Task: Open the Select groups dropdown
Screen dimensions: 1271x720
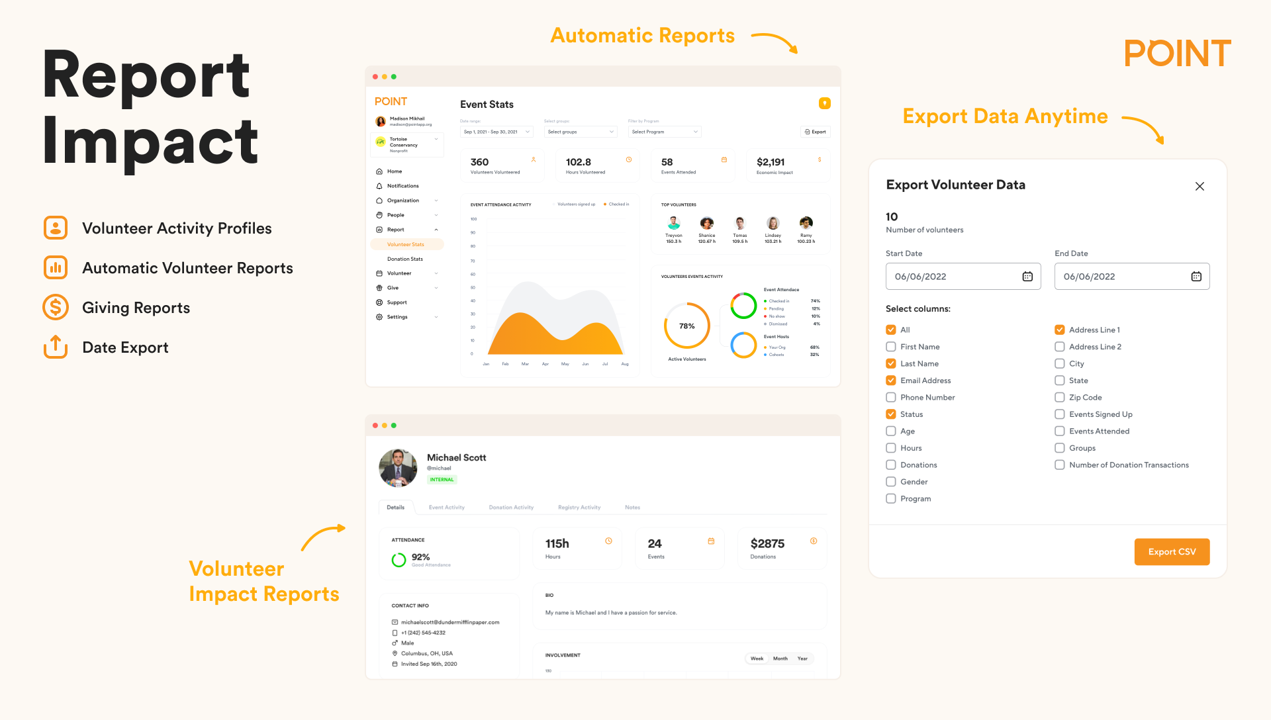Action: tap(580, 132)
